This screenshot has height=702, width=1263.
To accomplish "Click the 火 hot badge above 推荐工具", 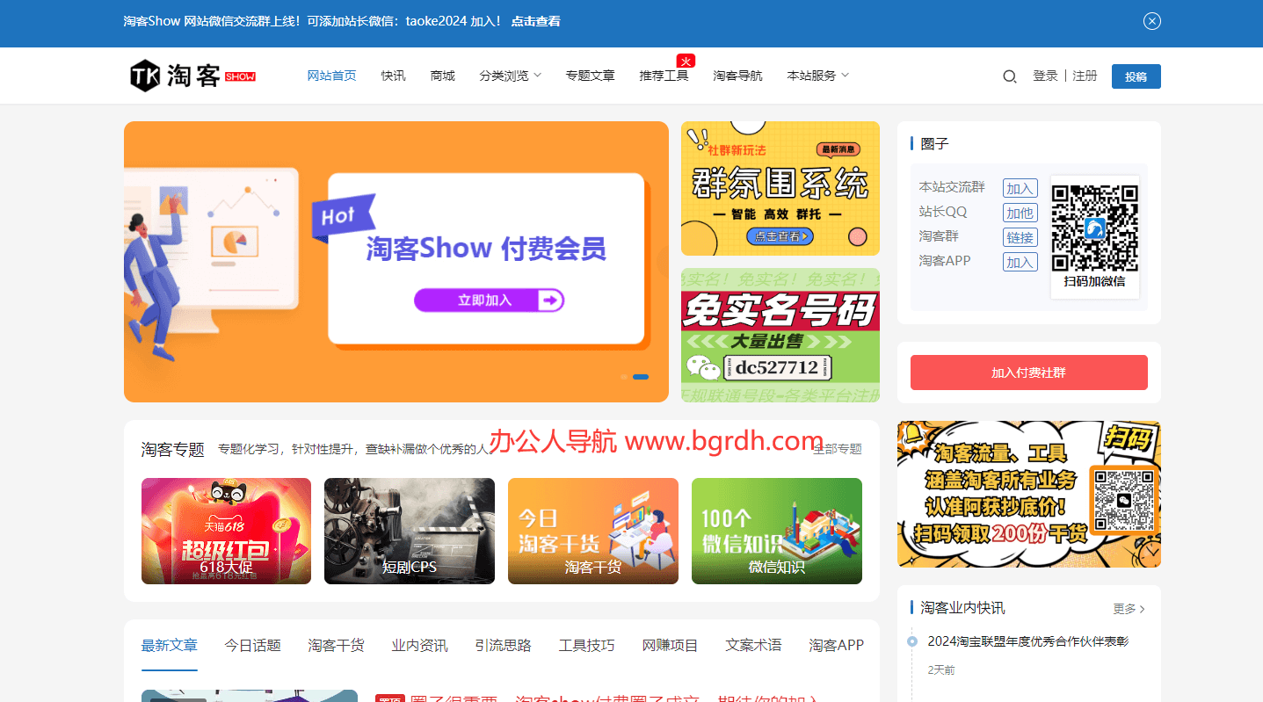I will tap(686, 61).
